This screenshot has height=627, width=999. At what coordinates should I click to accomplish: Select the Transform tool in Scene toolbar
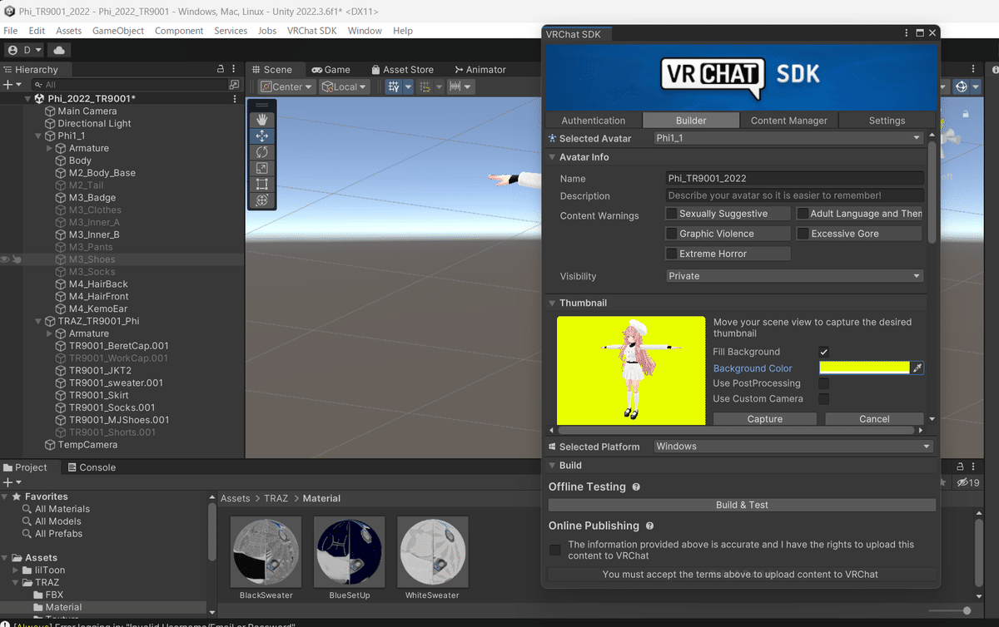261,200
